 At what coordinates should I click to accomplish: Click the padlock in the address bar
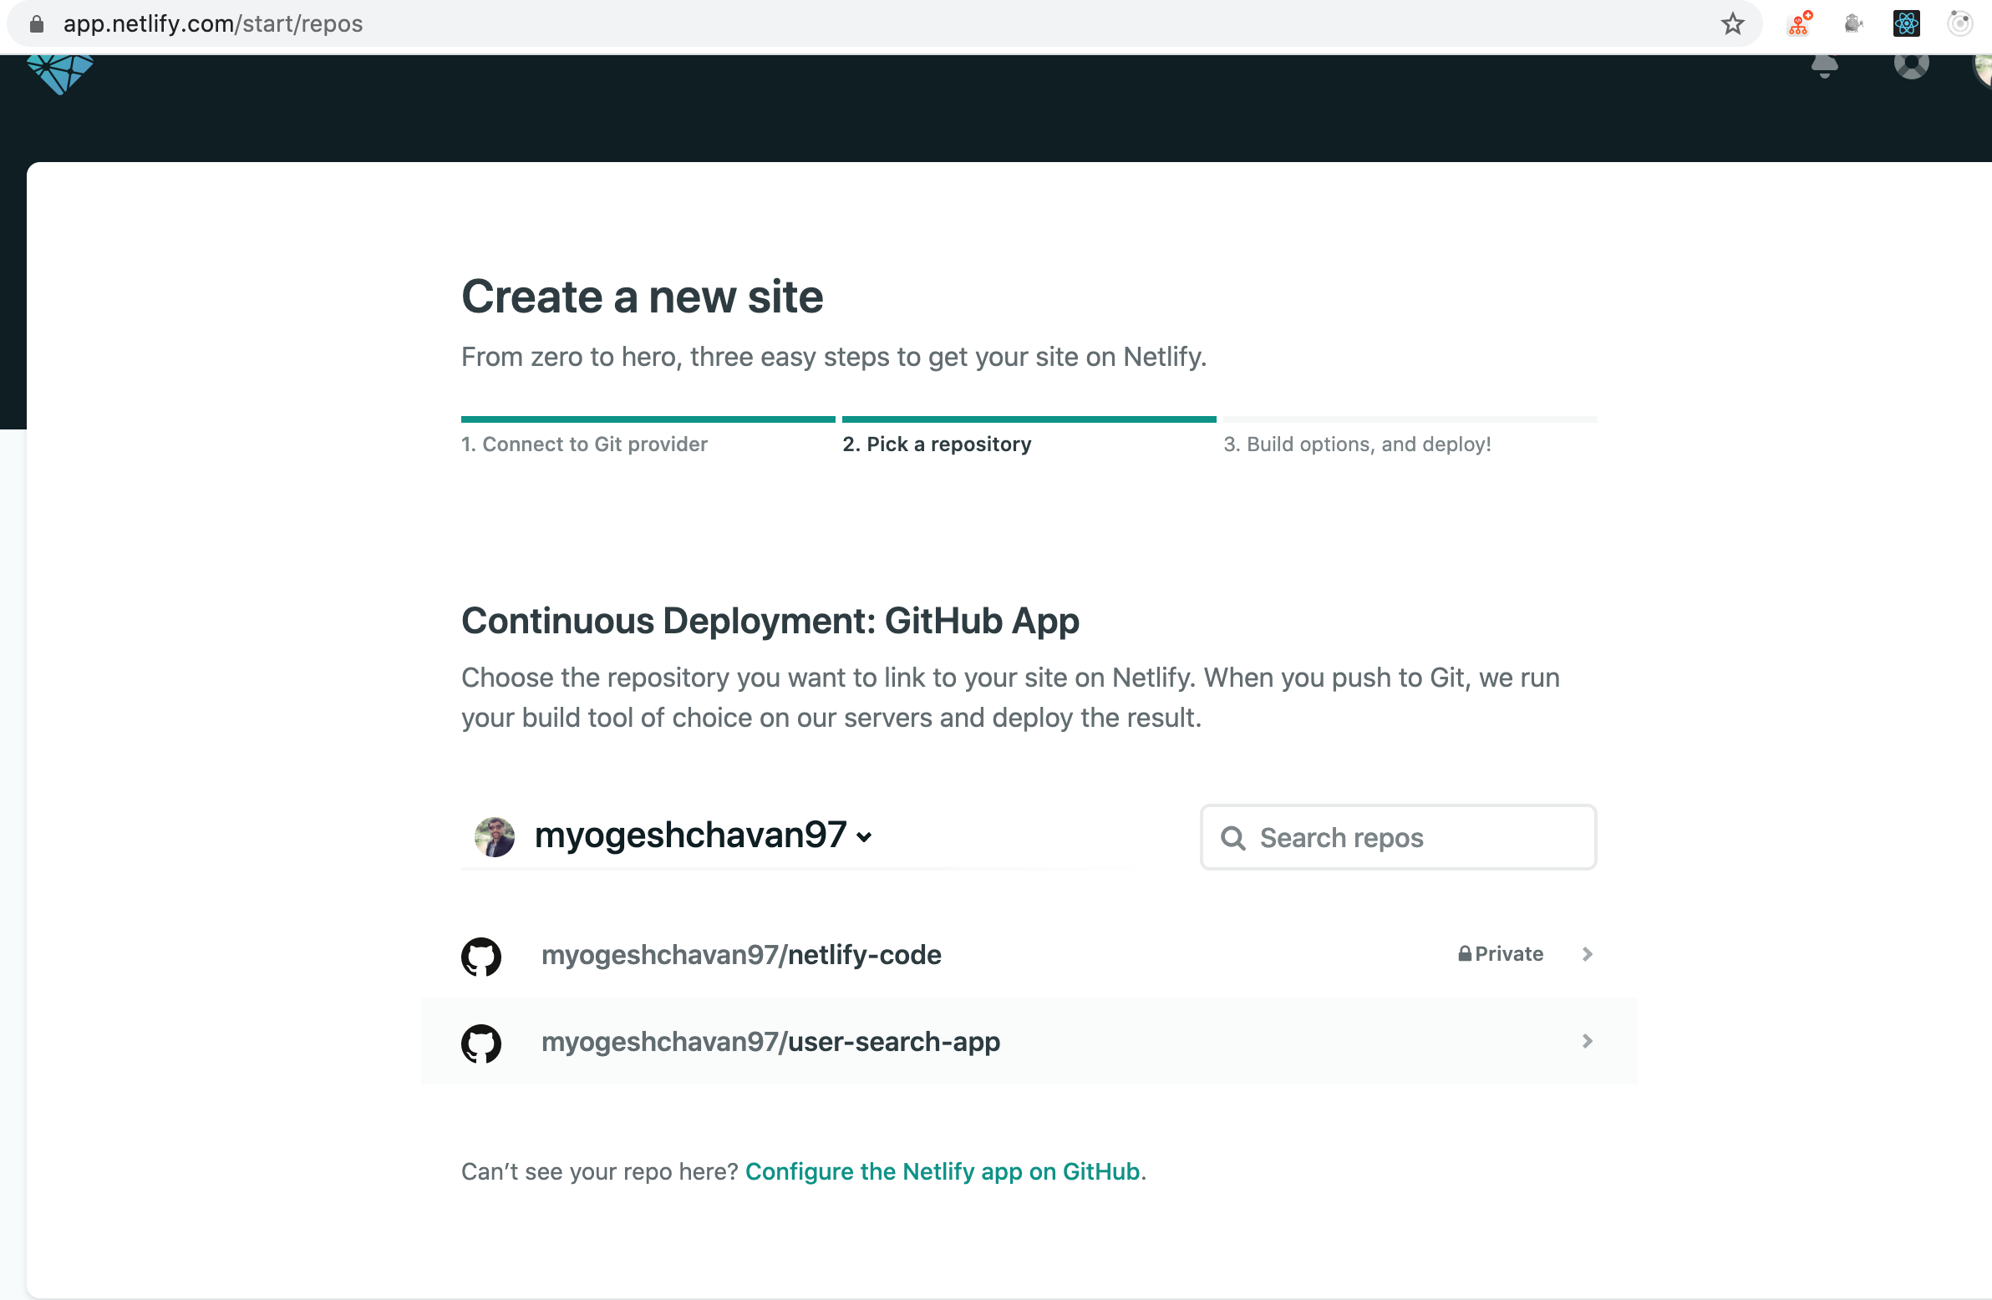coord(37,23)
